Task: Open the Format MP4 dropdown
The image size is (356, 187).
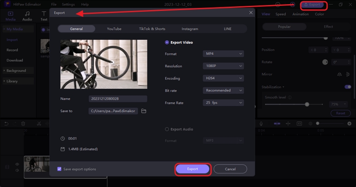Action: tap(223, 54)
